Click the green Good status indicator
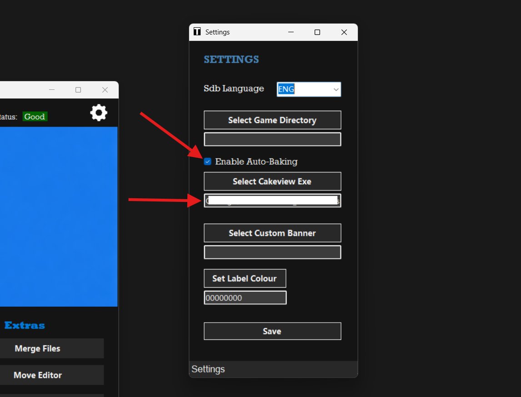The height and width of the screenshot is (397, 521). [35, 117]
